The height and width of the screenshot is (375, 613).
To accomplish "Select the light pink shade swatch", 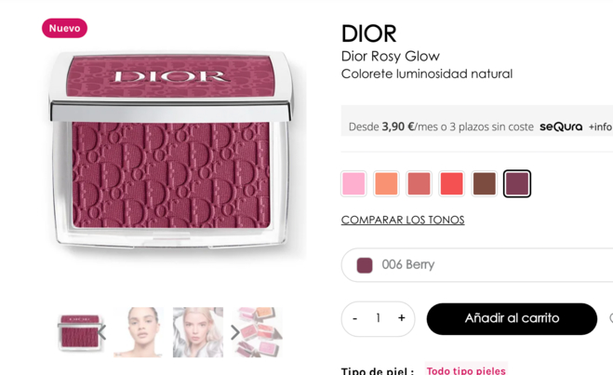I will 353,183.
